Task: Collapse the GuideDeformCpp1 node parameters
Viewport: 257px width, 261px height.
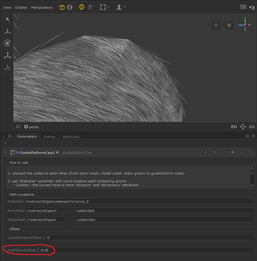Action: (5, 152)
